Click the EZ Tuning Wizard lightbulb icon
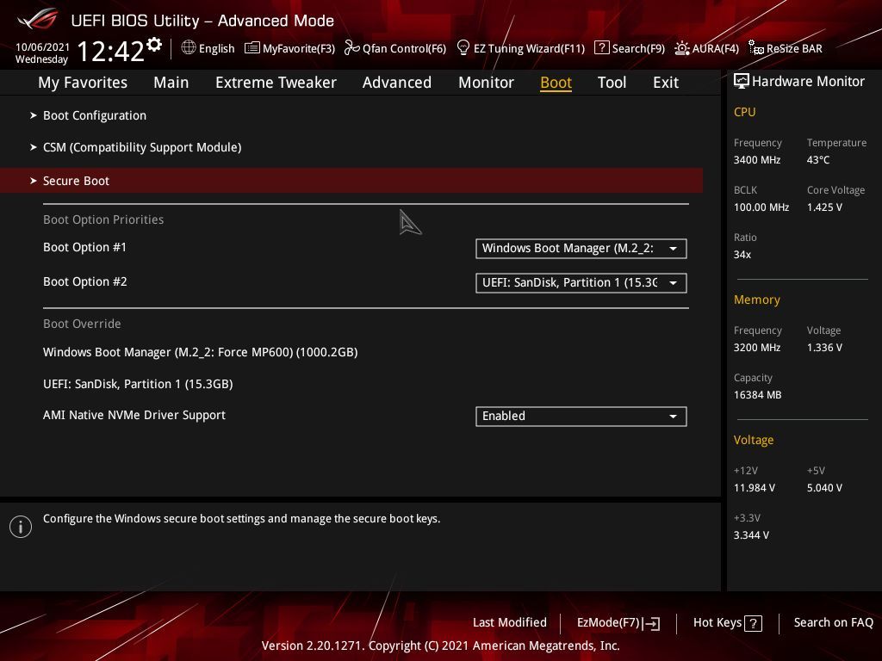The height and width of the screenshot is (661, 882). click(x=463, y=48)
